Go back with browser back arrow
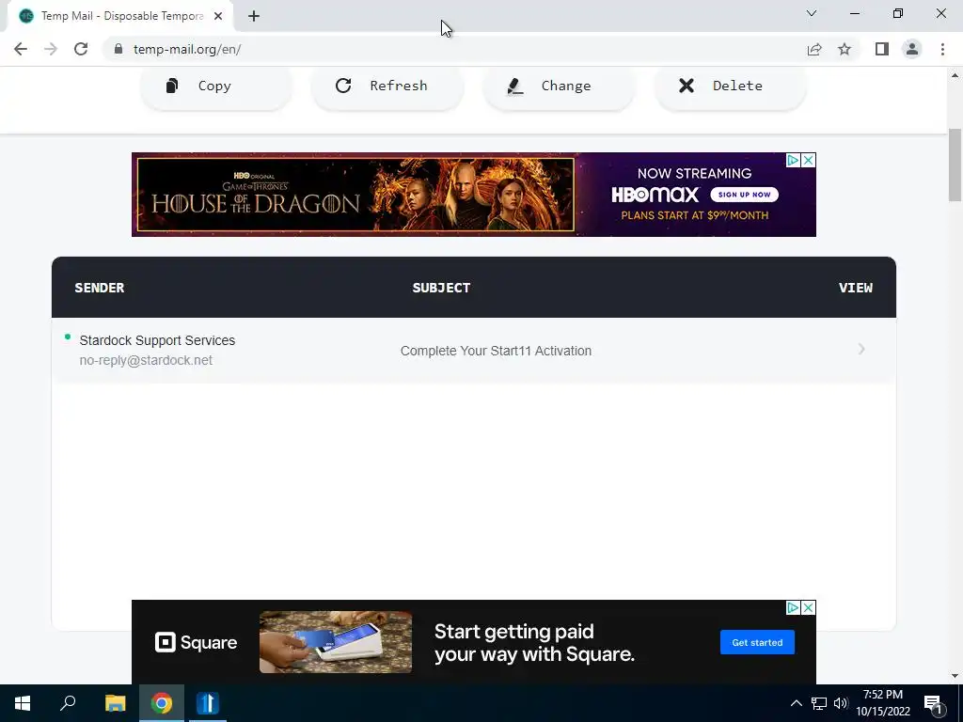Viewport: 963px width, 722px height. (21, 49)
